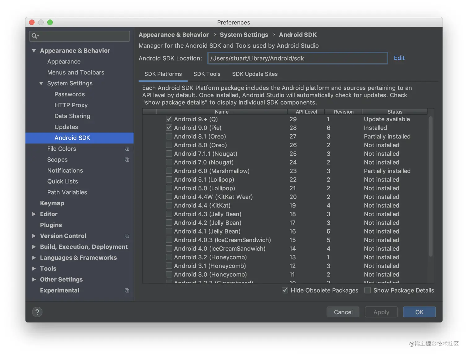Viewport: 468px width, 356px height.
Task: Check Android 8.0 (Oreo) platform
Action: coord(169,145)
